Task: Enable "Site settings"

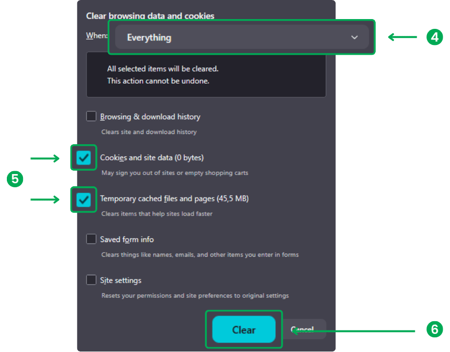Action: (91, 280)
